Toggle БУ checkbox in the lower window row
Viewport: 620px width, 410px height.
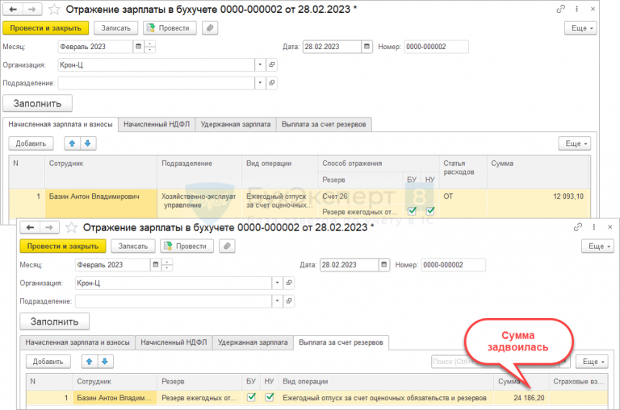click(x=251, y=397)
